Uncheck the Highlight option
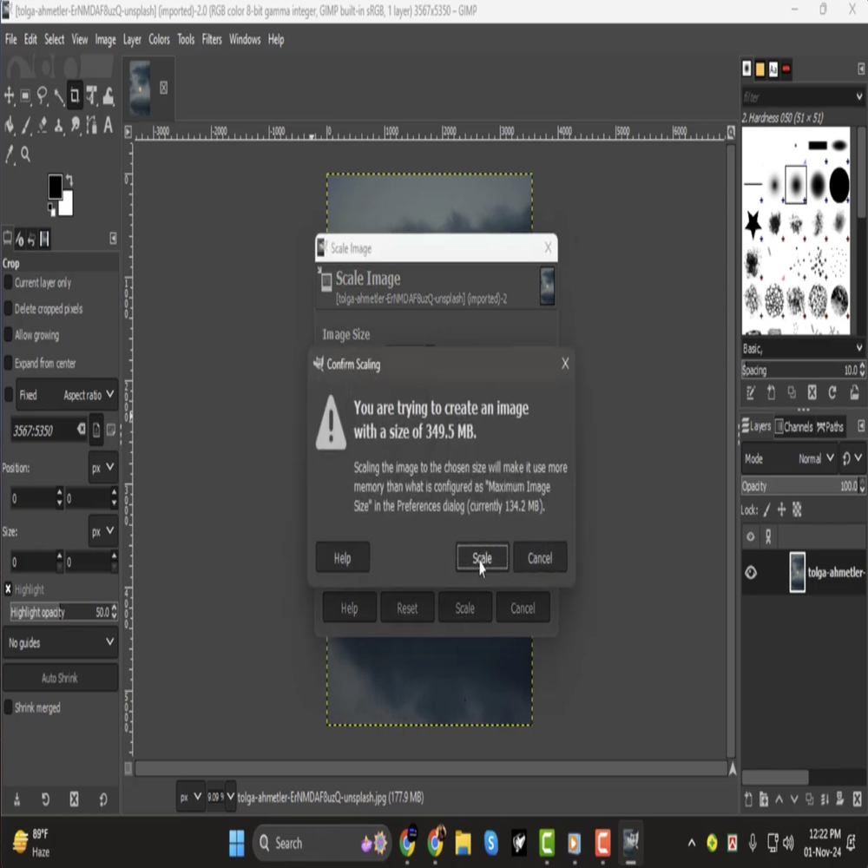 (9, 589)
